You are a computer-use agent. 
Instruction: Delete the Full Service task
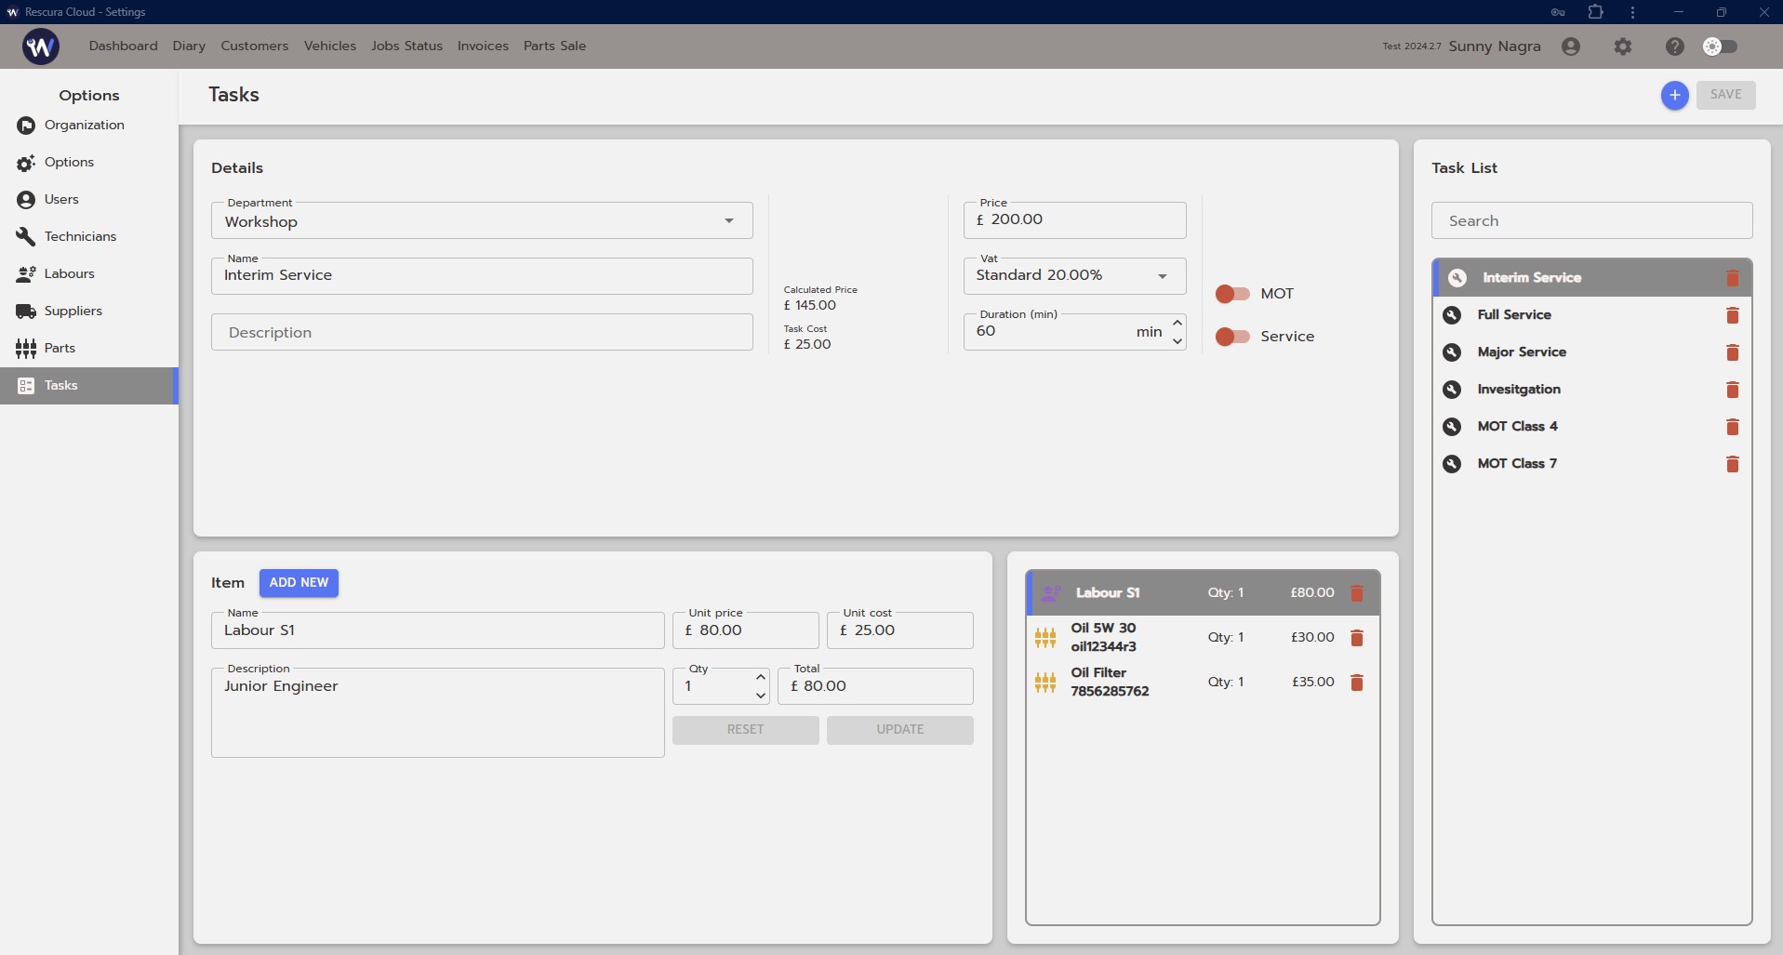point(1733,315)
